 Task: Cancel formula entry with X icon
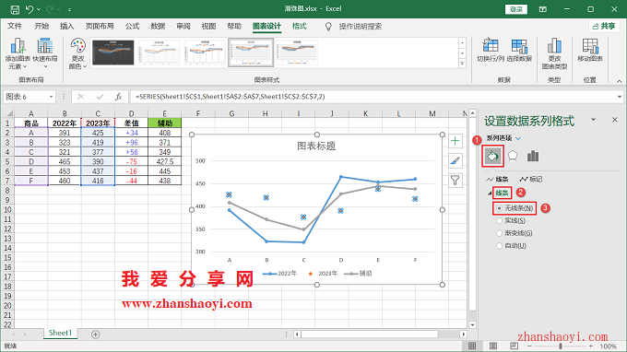tap(81, 97)
